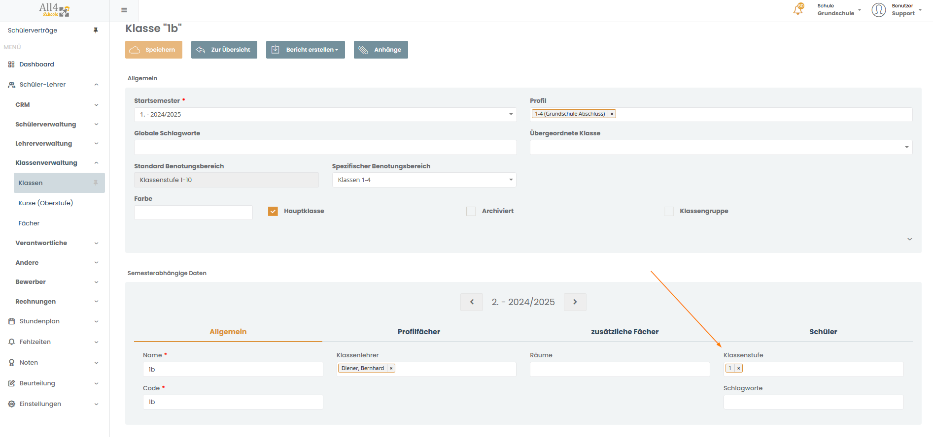Expand the CRM submenu

pyautogui.click(x=97, y=105)
